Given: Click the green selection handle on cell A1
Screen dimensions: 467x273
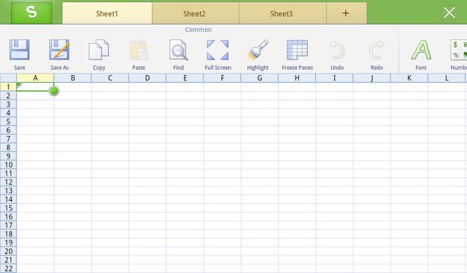Looking at the screenshot, I should tap(54, 90).
